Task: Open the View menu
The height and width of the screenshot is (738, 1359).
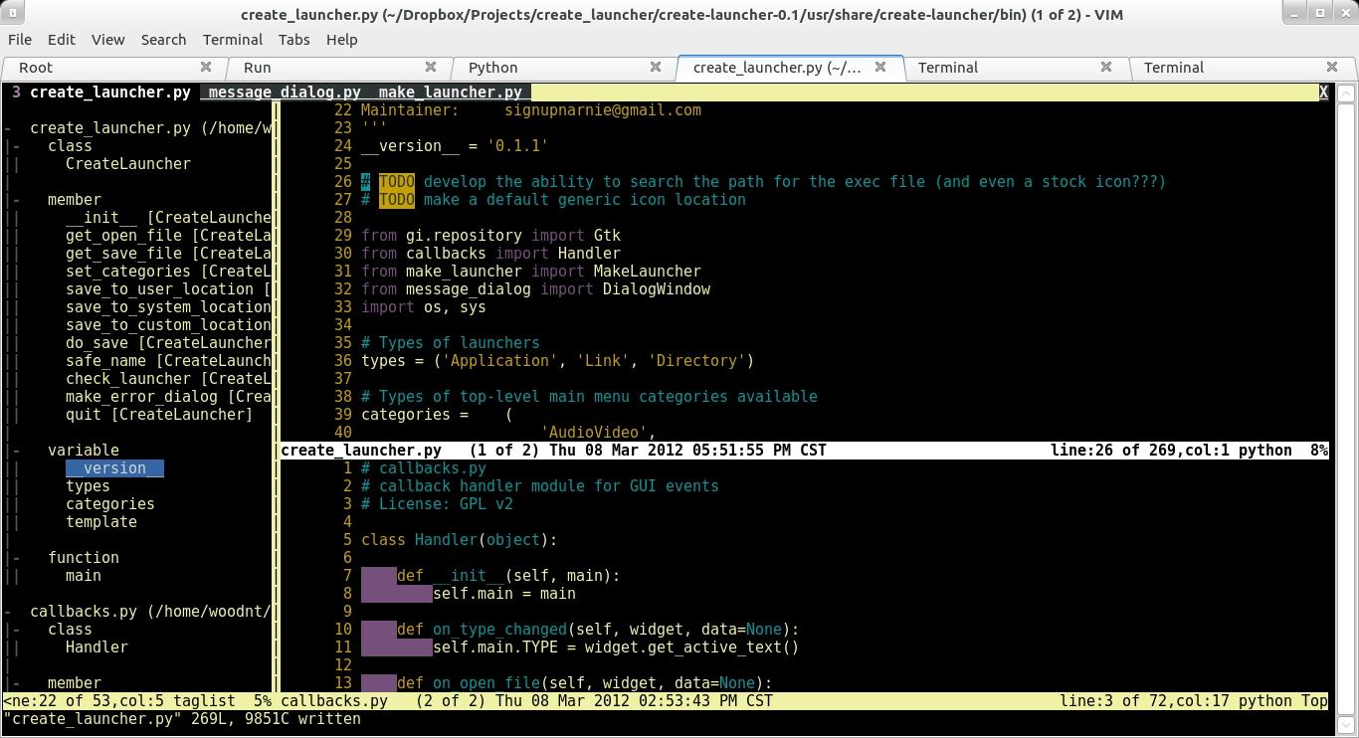Action: click(x=108, y=40)
